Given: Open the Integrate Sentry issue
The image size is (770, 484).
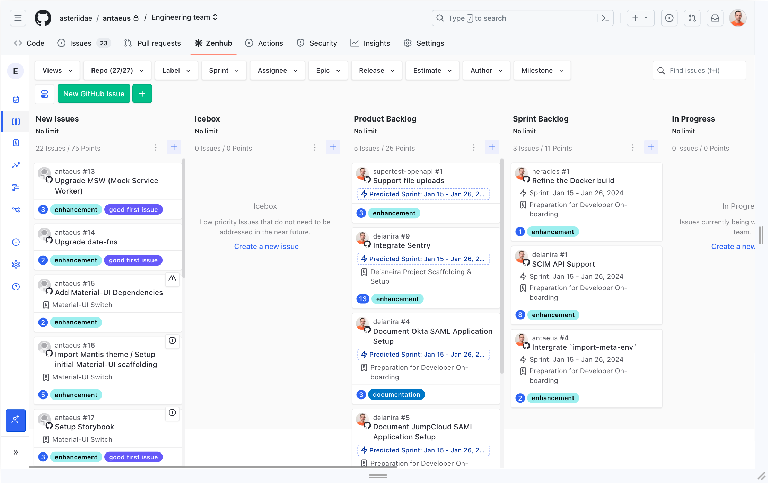Looking at the screenshot, I should point(402,245).
